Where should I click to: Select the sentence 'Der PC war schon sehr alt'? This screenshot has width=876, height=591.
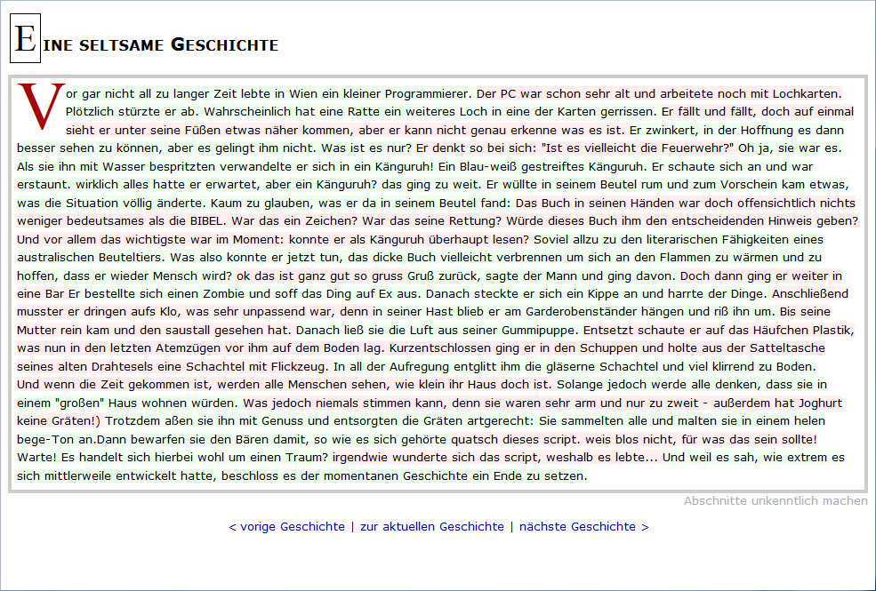pos(659,93)
